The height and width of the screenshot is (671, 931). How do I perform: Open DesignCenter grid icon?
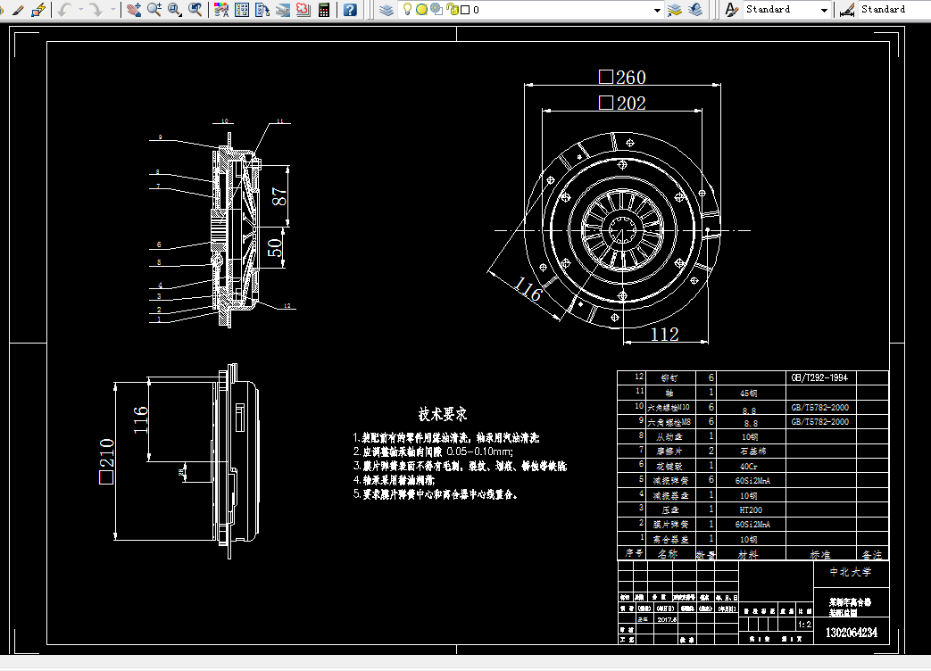242,10
